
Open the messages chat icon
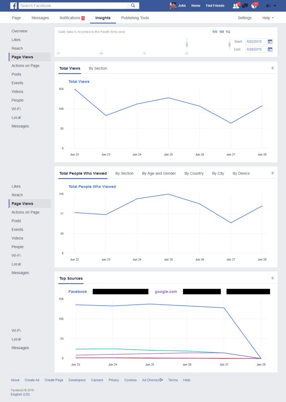pos(245,5)
